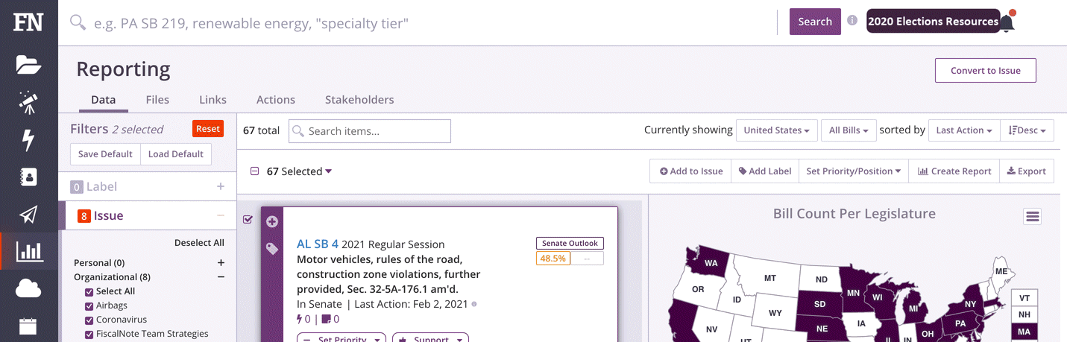Switch to the Stakeholders tab
Image resolution: width=1067 pixels, height=342 pixels.
(x=359, y=100)
